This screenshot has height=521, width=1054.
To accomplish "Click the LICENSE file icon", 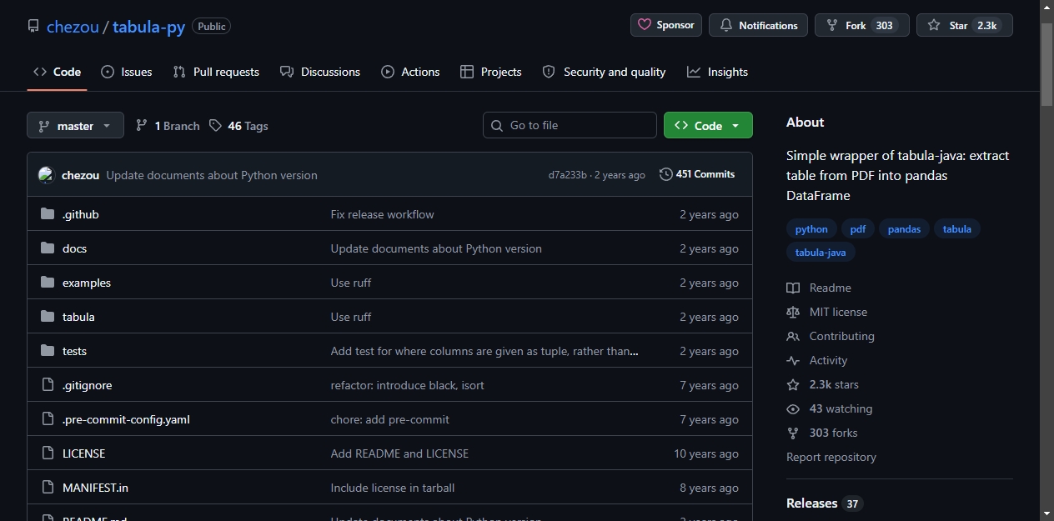I will [48, 453].
